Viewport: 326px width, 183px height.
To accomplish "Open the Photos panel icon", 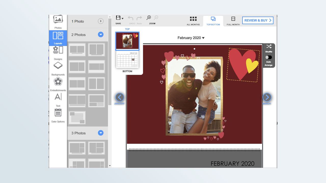I will tap(58, 19).
